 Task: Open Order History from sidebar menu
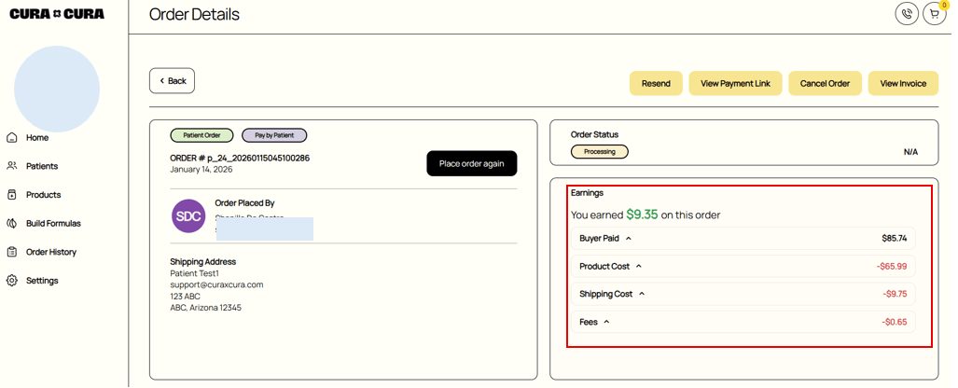pyautogui.click(x=51, y=252)
